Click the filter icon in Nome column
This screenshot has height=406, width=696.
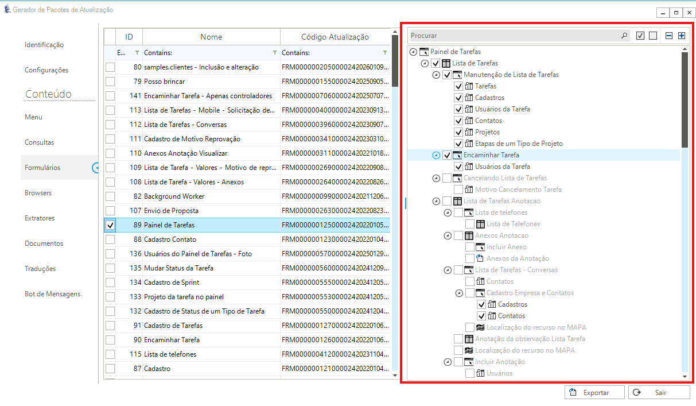coord(274,53)
